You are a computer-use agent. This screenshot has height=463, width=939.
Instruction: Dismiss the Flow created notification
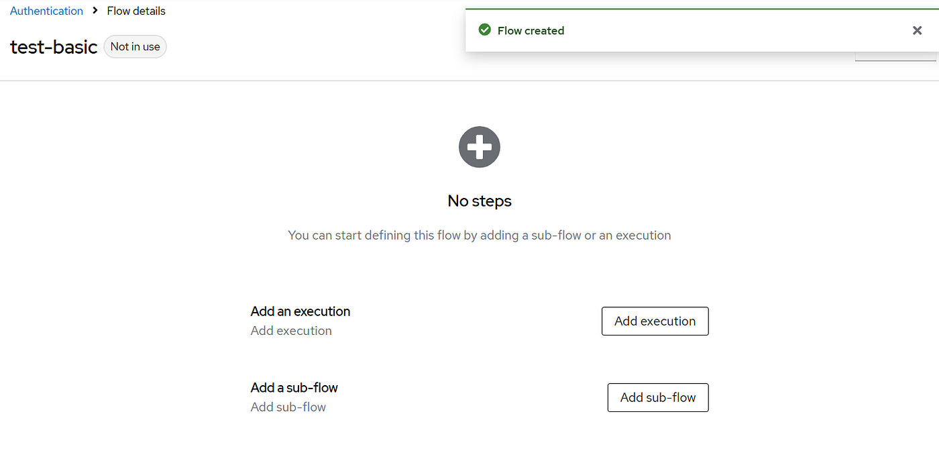917,30
